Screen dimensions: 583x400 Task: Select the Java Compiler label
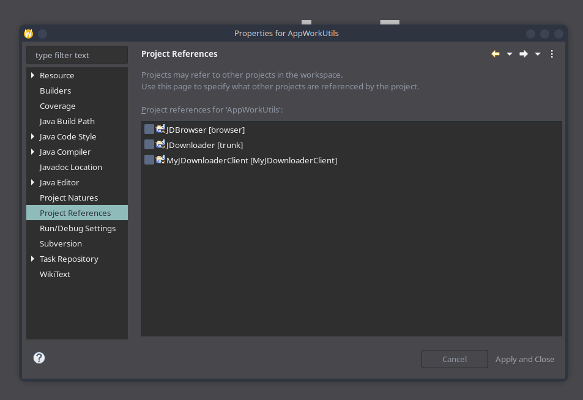click(x=65, y=152)
